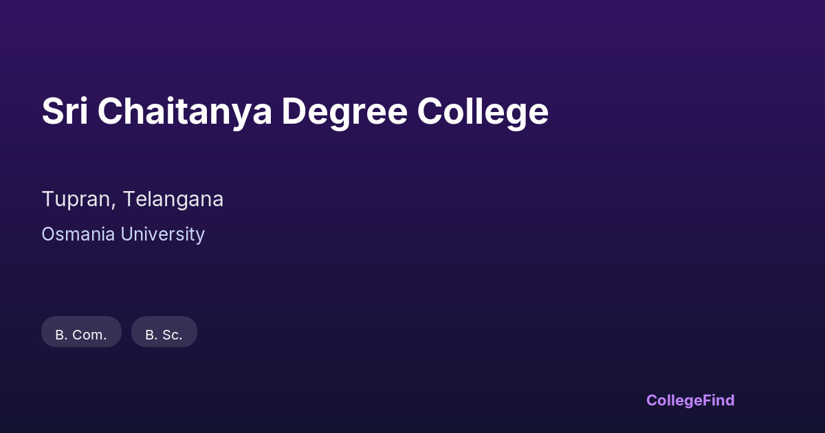Viewport: 825px width, 433px height.
Task: Open the Osmania University affiliation link
Action: click(x=123, y=234)
